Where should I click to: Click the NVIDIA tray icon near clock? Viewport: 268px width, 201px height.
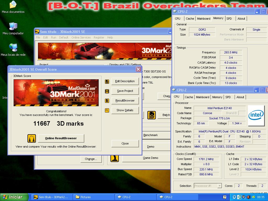(x=253, y=197)
